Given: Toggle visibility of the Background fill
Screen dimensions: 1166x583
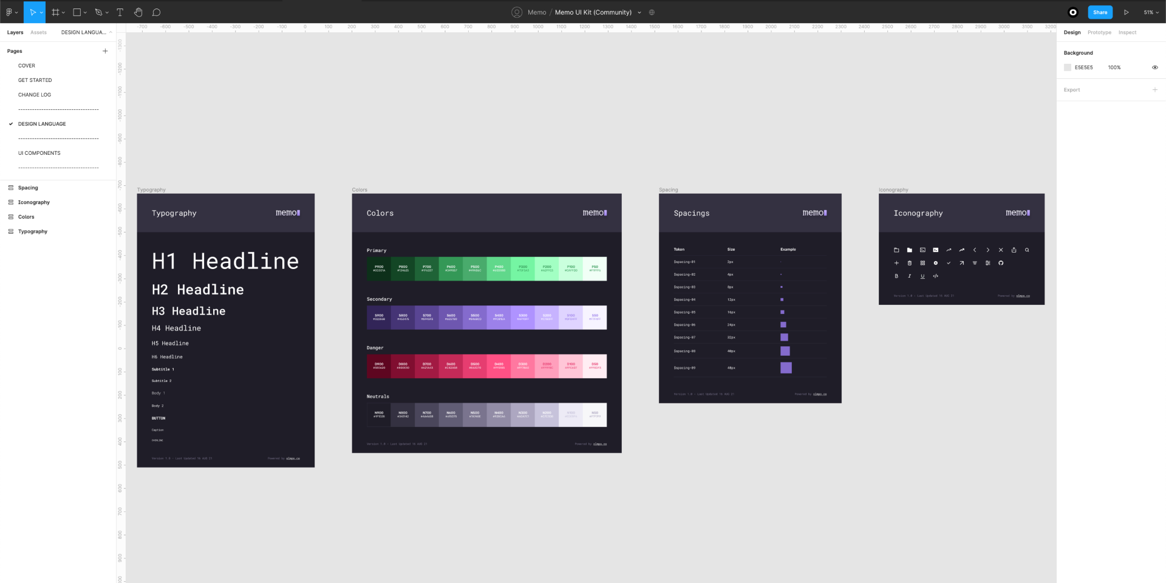Looking at the screenshot, I should 1154,67.
